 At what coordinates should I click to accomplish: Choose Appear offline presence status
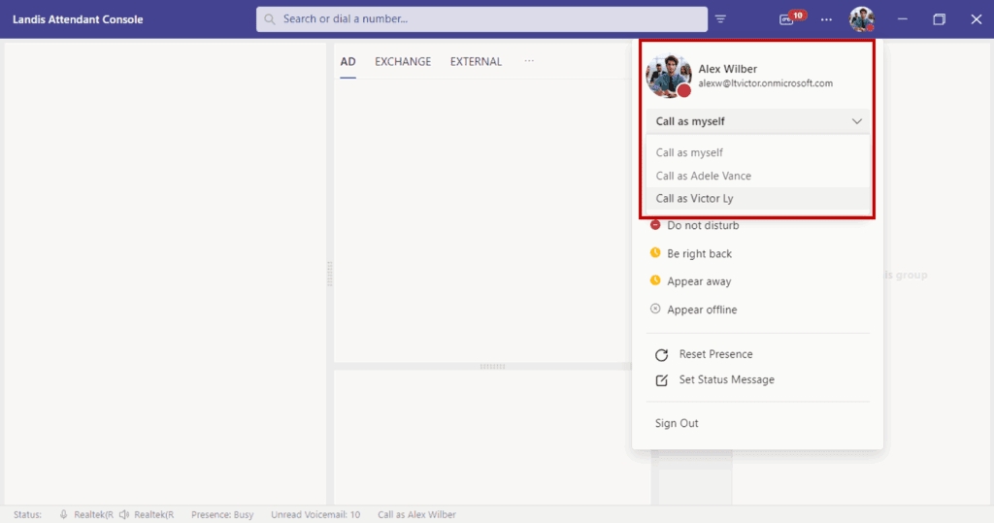(701, 310)
